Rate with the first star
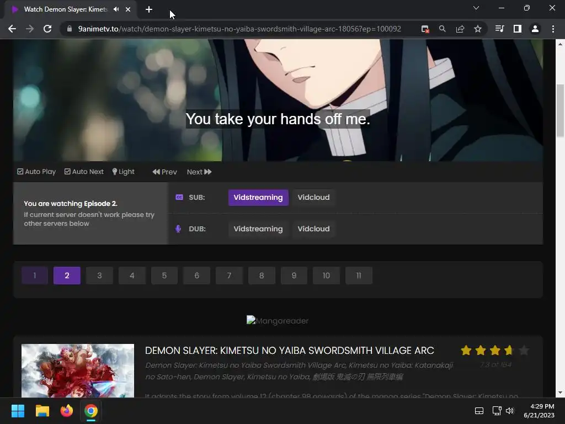This screenshot has width=565, height=424. (466, 350)
